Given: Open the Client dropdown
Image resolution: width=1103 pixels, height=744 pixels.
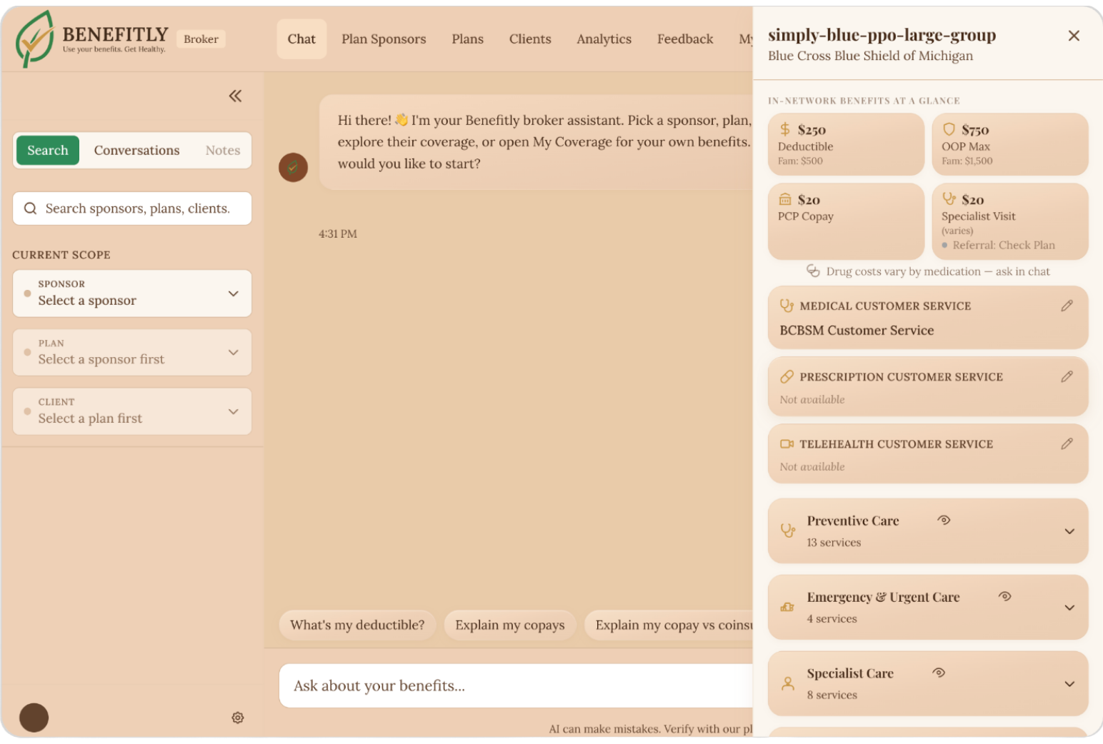Looking at the screenshot, I should 132,411.
